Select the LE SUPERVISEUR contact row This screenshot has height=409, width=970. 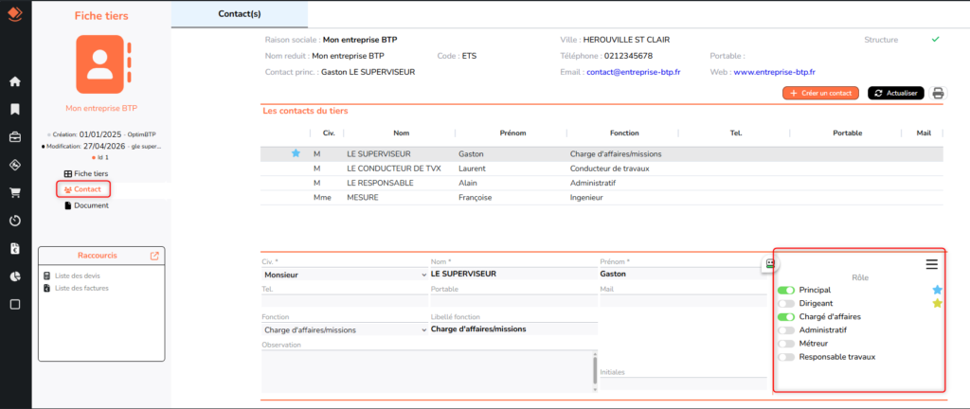tap(602, 153)
